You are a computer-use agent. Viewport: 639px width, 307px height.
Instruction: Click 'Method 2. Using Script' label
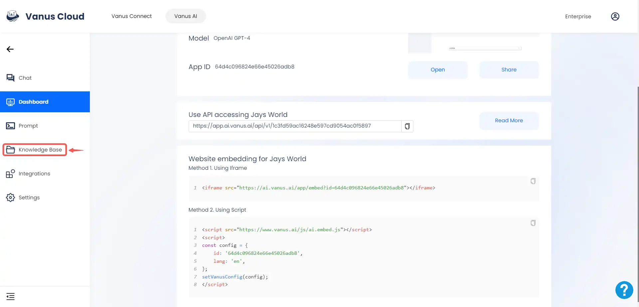point(217,210)
